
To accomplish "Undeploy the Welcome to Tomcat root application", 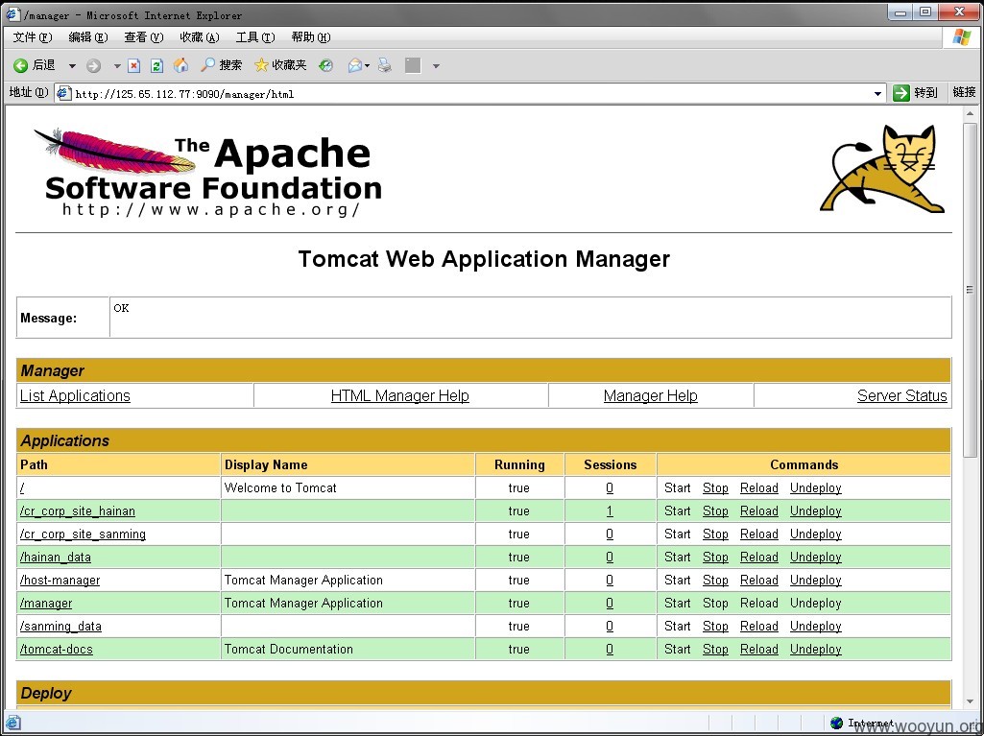I will tap(816, 488).
